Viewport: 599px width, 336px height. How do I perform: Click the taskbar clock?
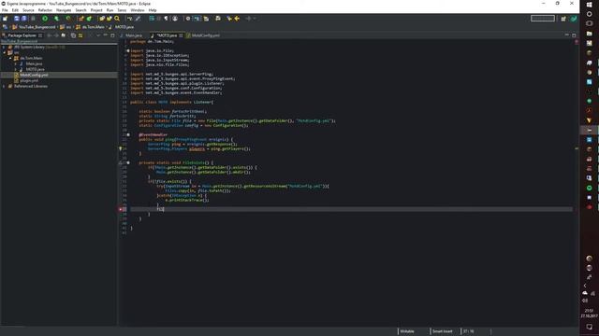(589, 314)
